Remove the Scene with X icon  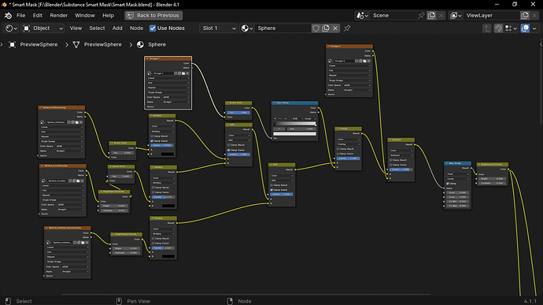click(x=441, y=16)
